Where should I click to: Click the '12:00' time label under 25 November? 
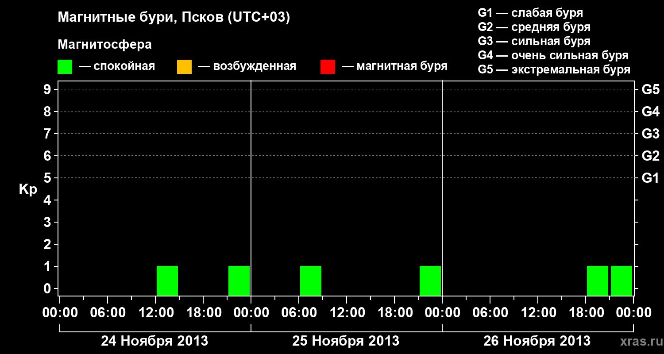coord(347,312)
